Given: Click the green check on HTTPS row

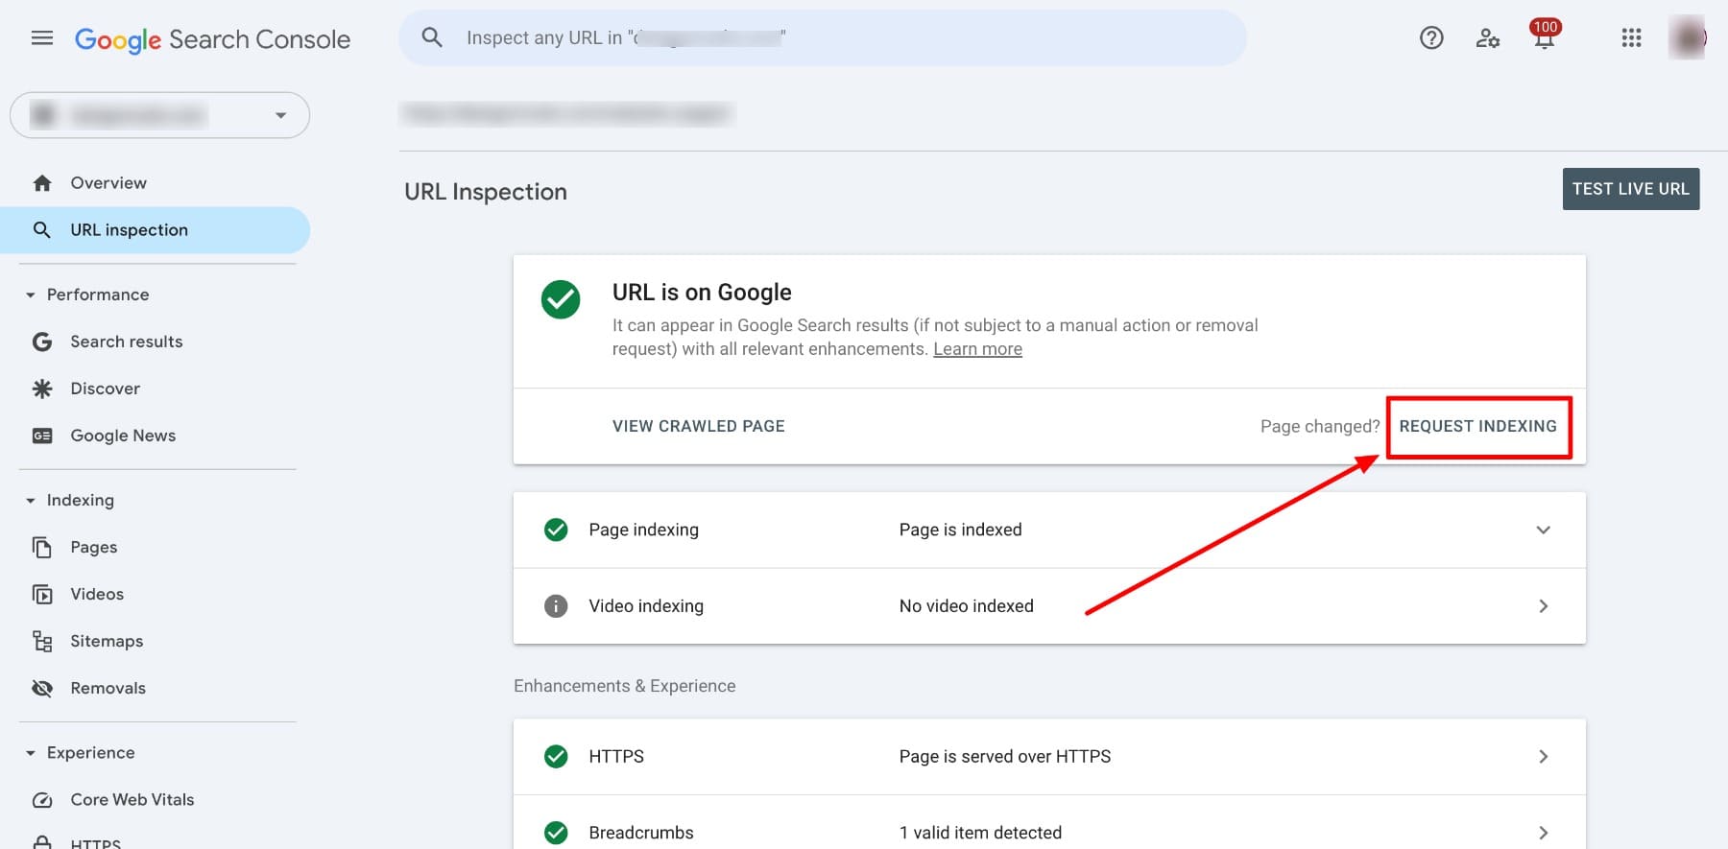Looking at the screenshot, I should (x=556, y=757).
